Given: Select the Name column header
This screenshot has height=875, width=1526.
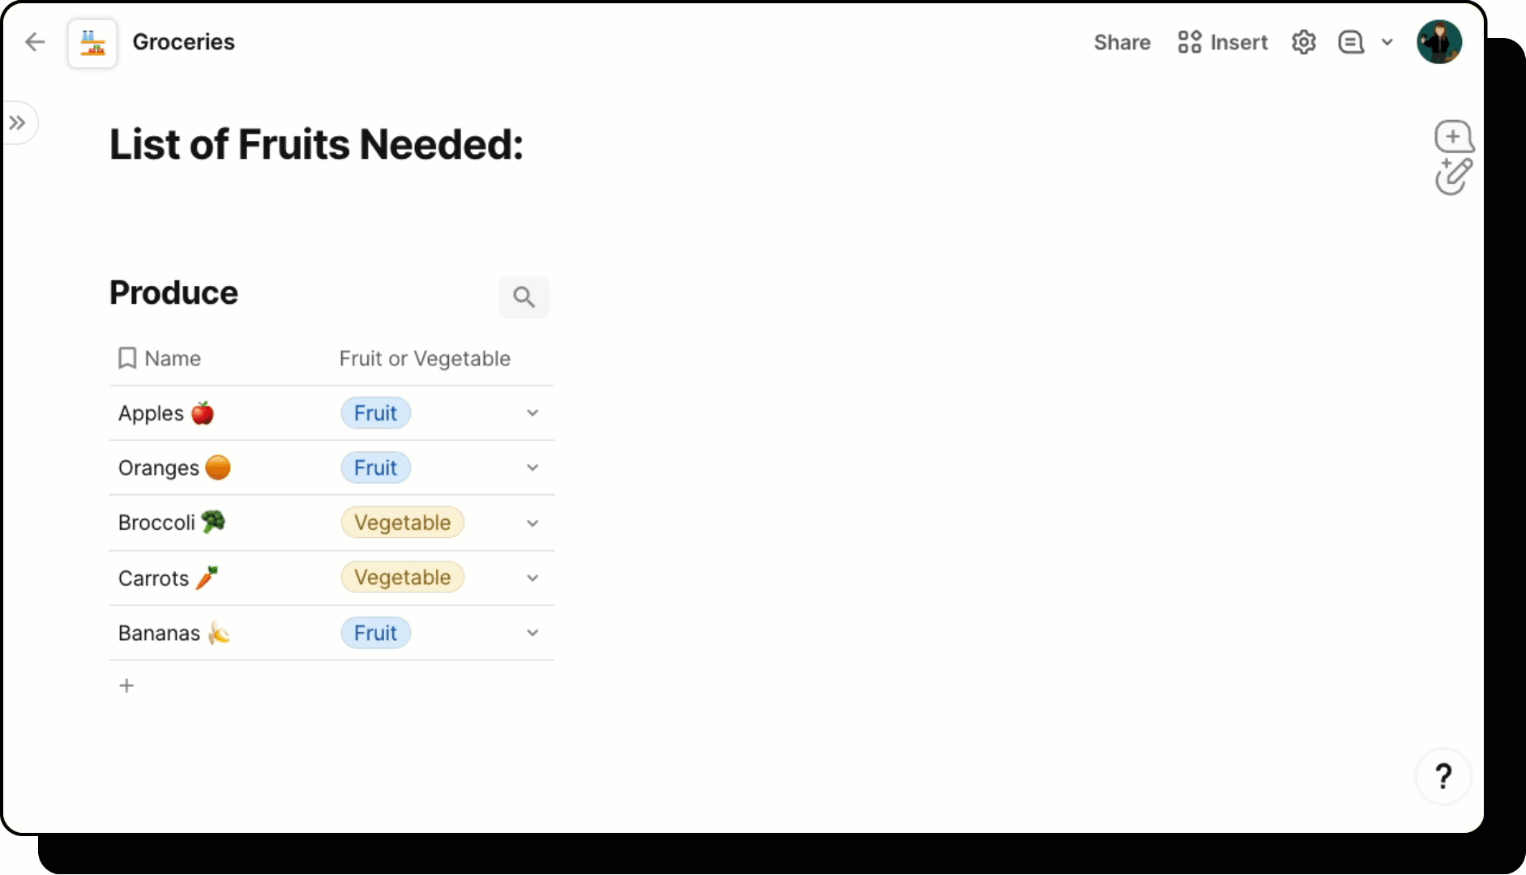Looking at the screenshot, I should pyautogui.click(x=172, y=358).
